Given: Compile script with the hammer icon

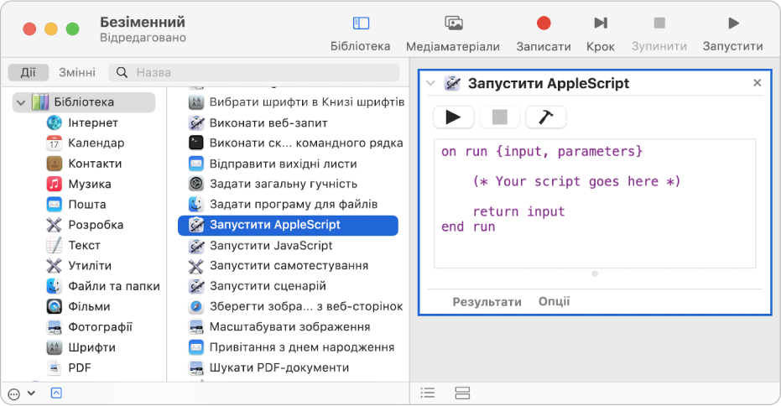Looking at the screenshot, I should [545, 117].
